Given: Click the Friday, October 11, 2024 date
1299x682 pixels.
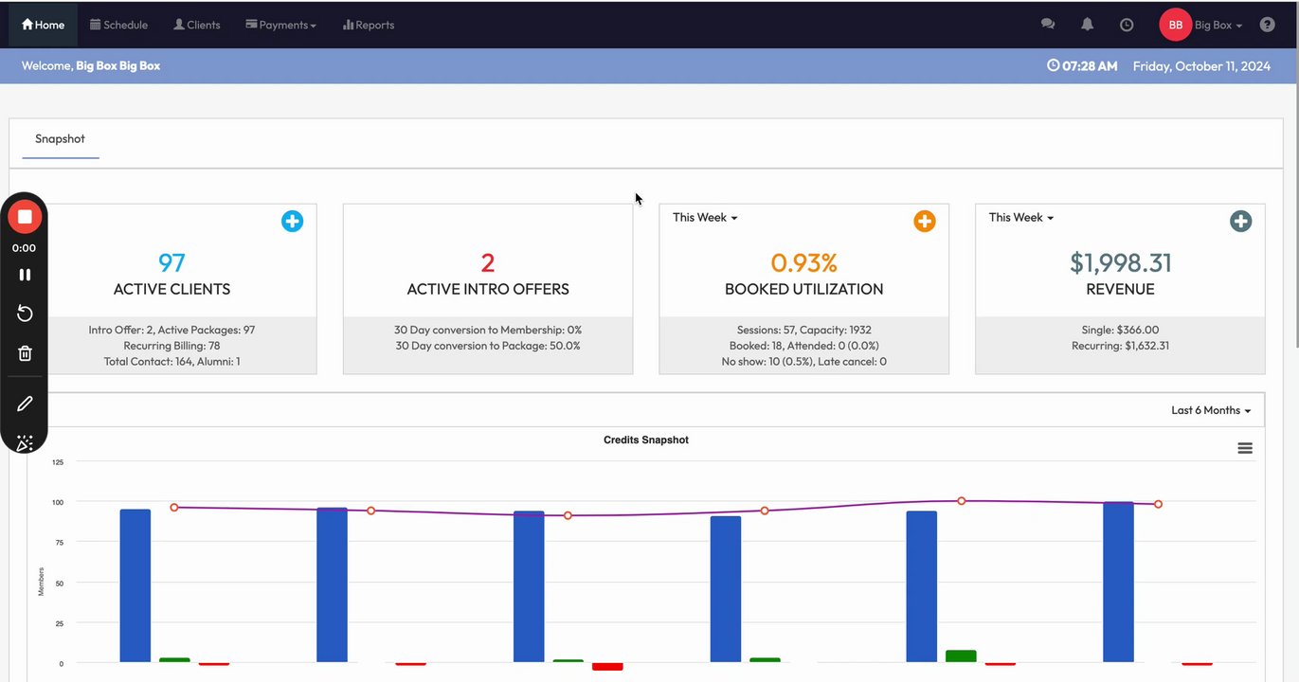Looking at the screenshot, I should (1201, 66).
